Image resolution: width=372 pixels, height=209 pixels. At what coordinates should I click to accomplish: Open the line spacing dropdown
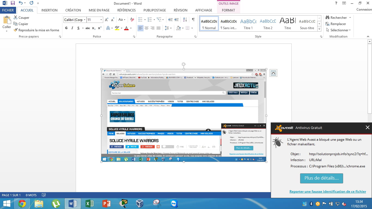171,28
